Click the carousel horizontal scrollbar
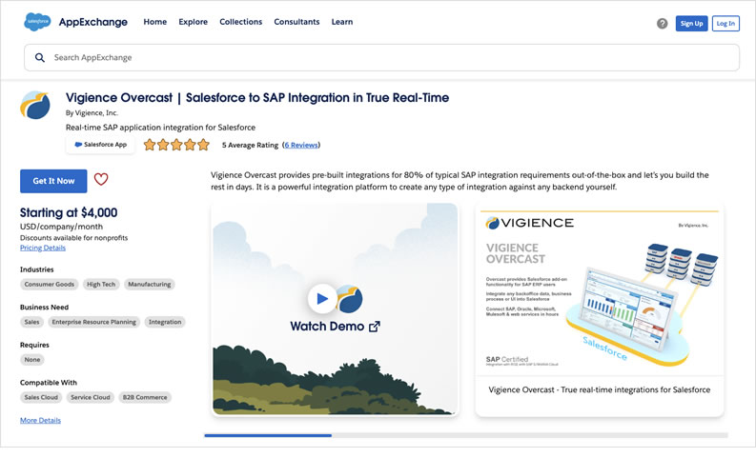The width and height of the screenshot is (756, 458). (x=466, y=435)
